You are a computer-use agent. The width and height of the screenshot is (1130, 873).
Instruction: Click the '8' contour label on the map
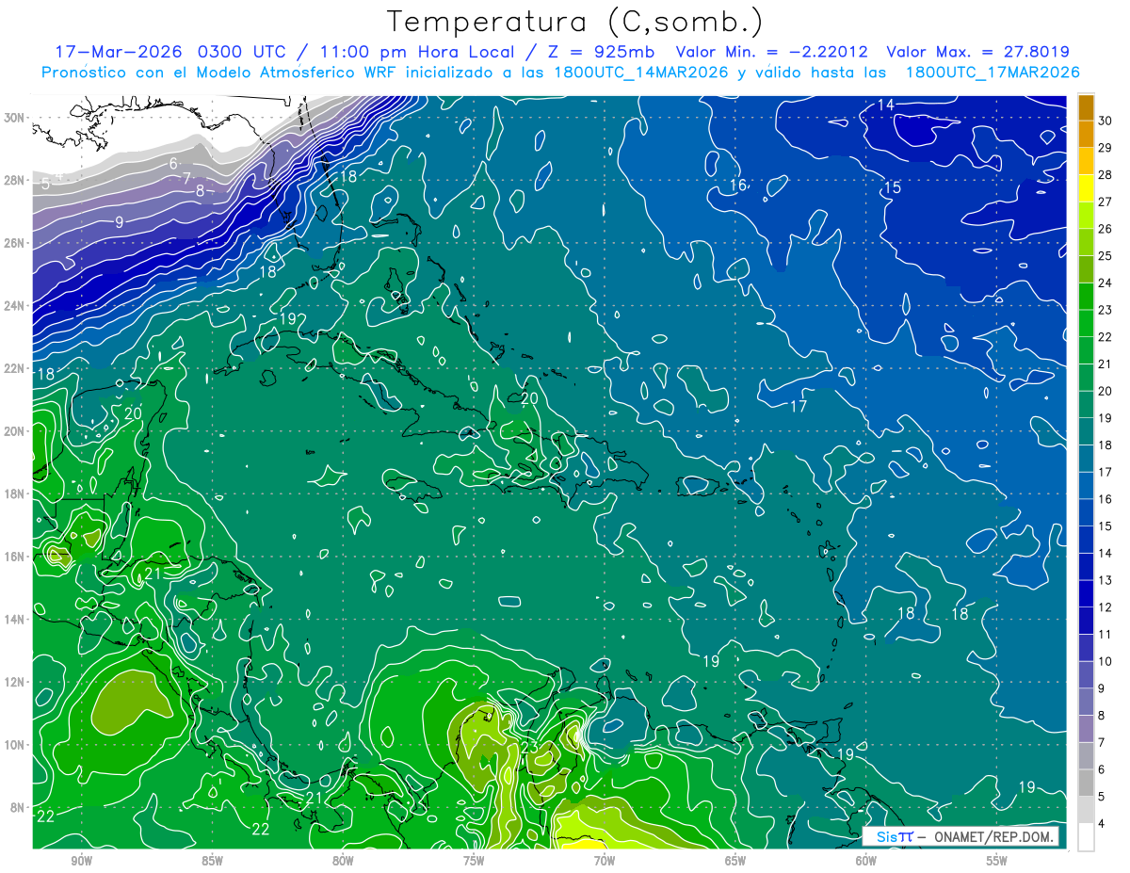point(200,191)
